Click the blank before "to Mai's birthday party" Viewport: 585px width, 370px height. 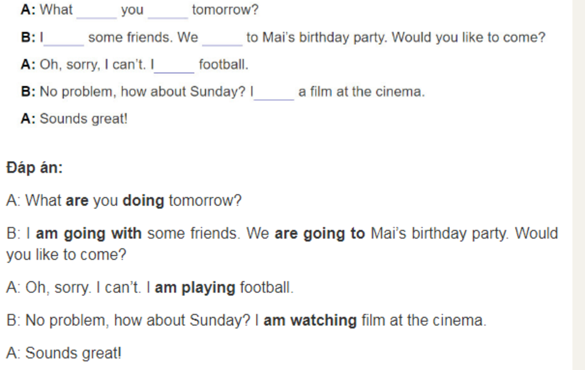[222, 40]
